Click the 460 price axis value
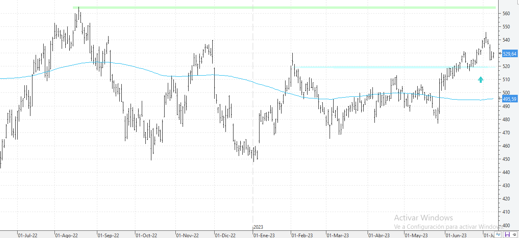519x238 pixels. pyautogui.click(x=506, y=146)
